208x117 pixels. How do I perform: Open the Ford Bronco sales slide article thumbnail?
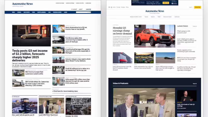pos(58,40)
